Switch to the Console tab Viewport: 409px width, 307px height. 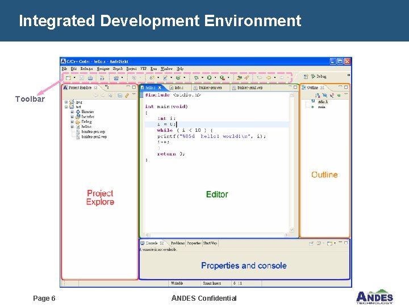coord(152,243)
